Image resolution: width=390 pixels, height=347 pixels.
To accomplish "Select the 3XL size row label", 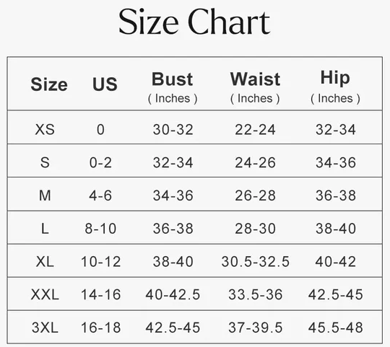I will pos(45,328).
